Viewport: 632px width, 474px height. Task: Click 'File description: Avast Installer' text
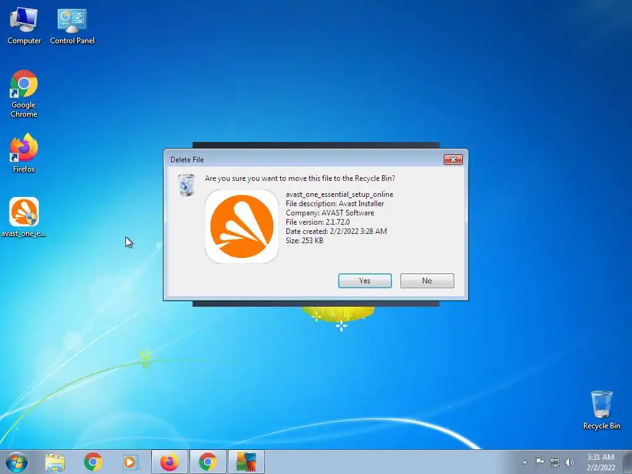[x=335, y=204]
